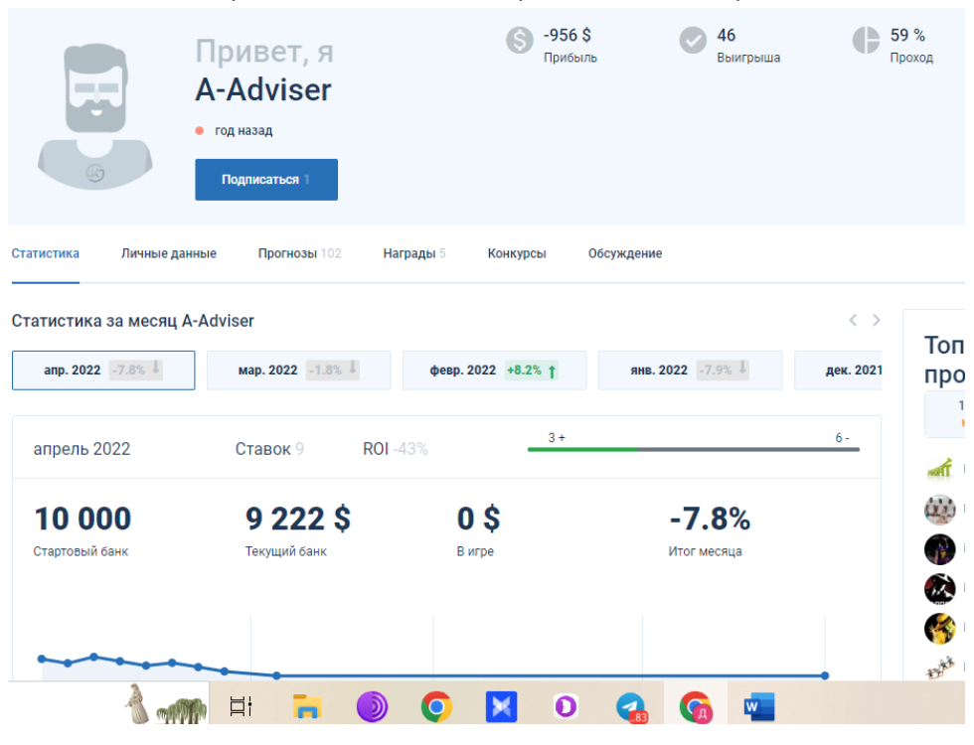The width and height of the screenshot is (974, 745).
Task: Open the green growth-chart avatar in sidebar
Action: (940, 469)
